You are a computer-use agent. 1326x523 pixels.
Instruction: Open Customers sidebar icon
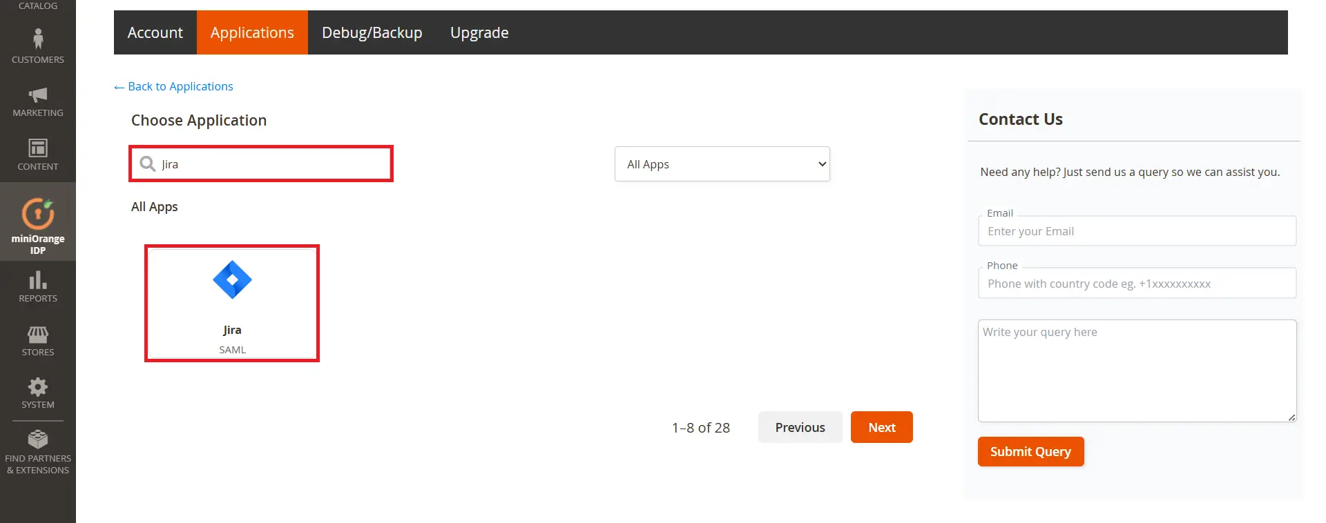click(x=38, y=38)
